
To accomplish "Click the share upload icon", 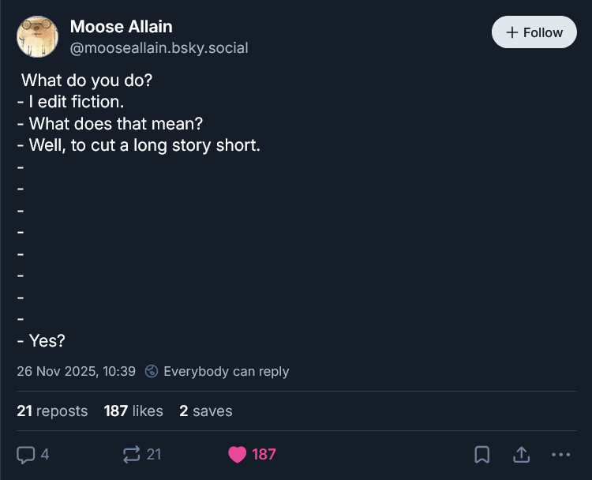I will tap(521, 454).
